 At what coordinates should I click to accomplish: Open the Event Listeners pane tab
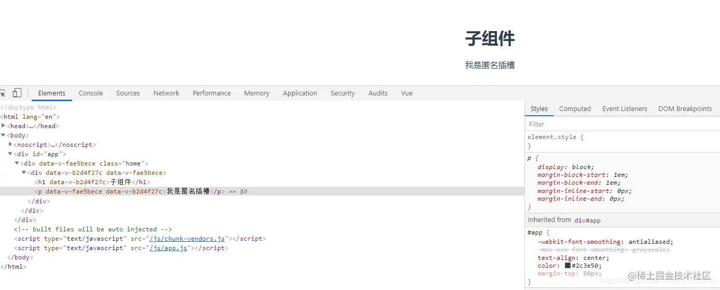coord(625,109)
